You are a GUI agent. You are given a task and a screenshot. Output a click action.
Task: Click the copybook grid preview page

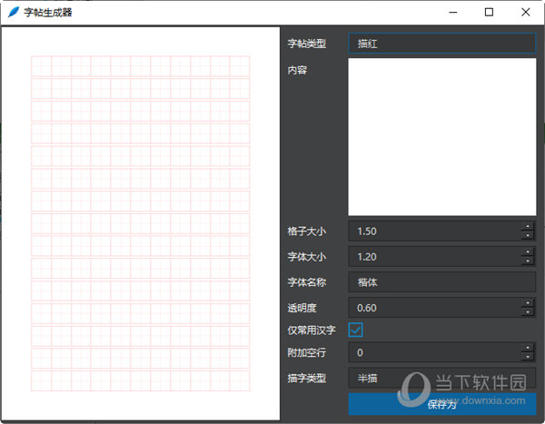[141, 223]
